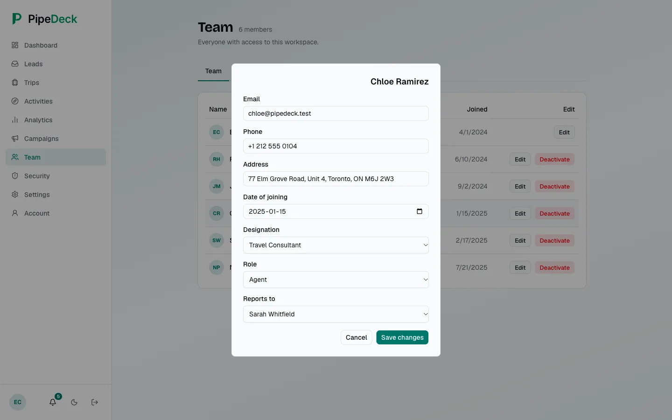Deactivate the member who joined 1/15/2025
672x420 pixels.
point(554,213)
